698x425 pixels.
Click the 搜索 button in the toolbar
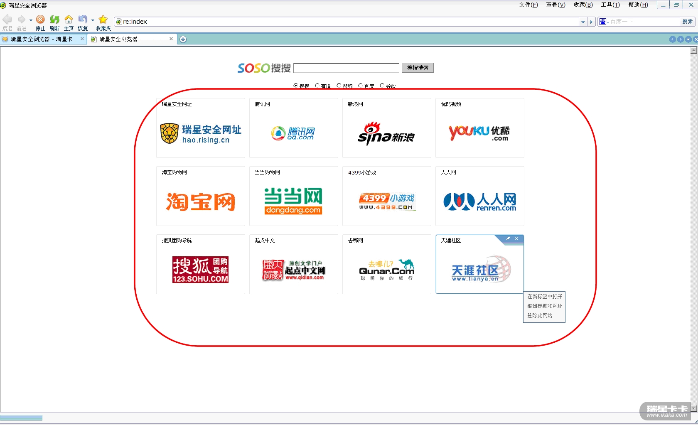coord(687,22)
